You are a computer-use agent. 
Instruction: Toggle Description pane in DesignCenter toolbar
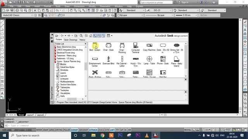coord(103,36)
